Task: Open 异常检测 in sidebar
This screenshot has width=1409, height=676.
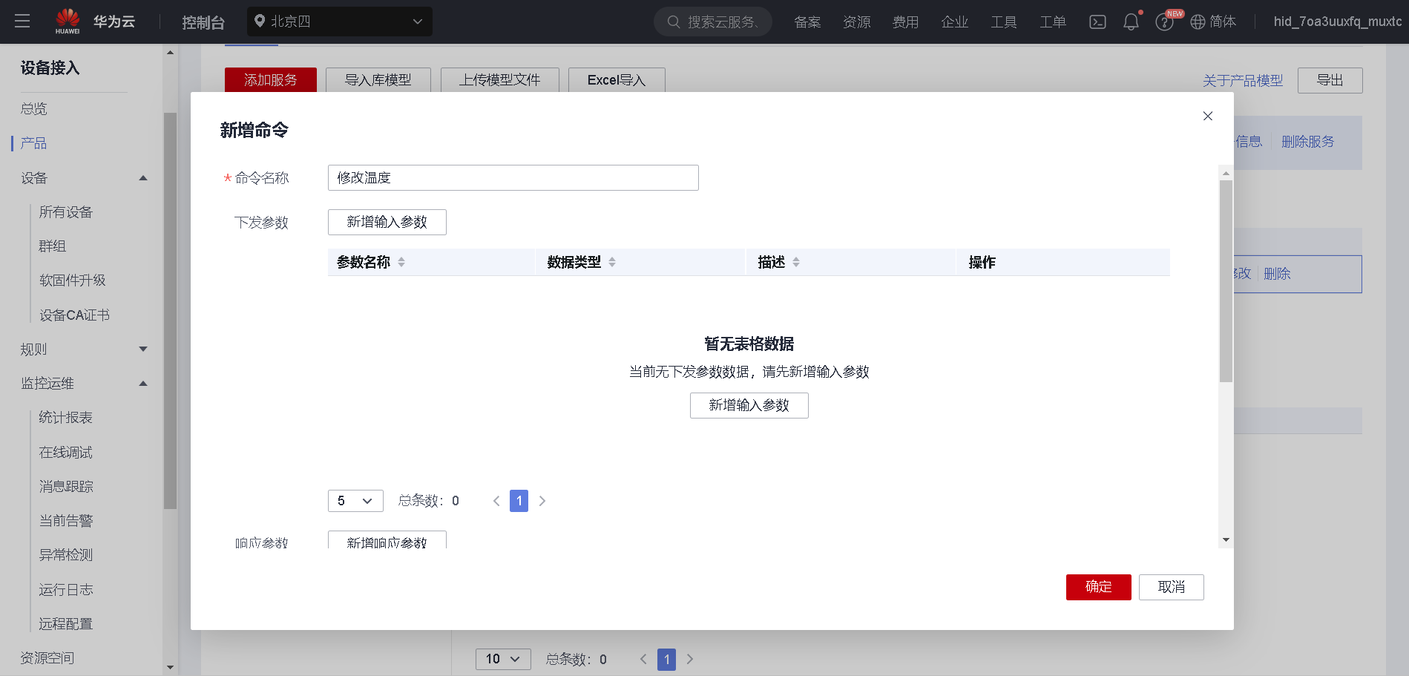Action: pos(66,555)
